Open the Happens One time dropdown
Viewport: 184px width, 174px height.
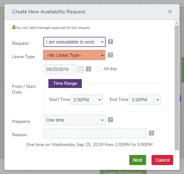click(74, 120)
